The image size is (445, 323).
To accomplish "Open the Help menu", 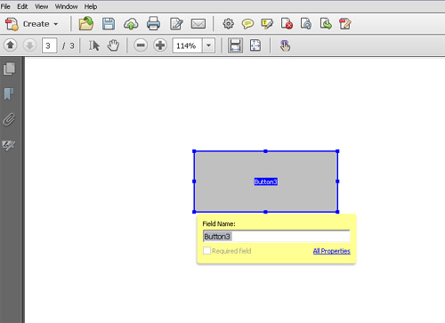I will 91,6.
